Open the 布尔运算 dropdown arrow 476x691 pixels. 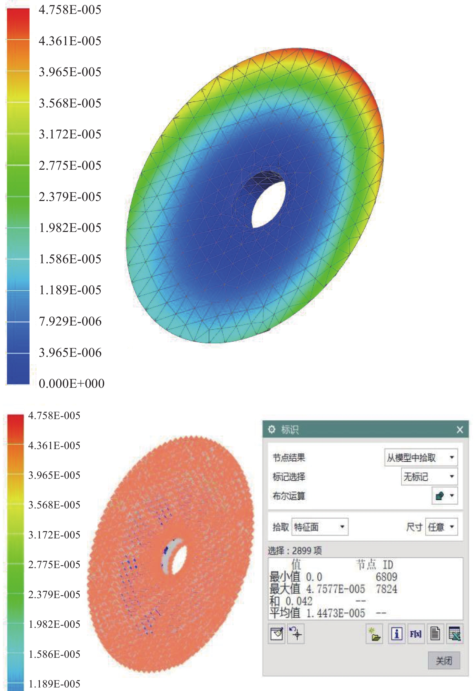click(x=452, y=496)
